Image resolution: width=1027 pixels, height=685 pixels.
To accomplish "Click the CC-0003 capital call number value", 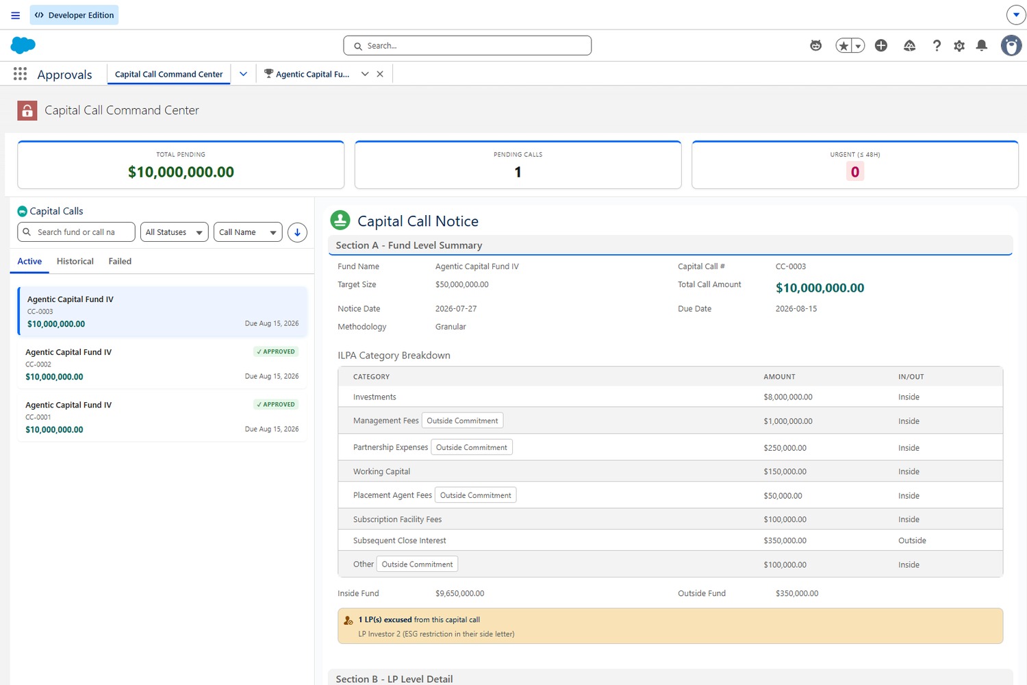I will (791, 266).
